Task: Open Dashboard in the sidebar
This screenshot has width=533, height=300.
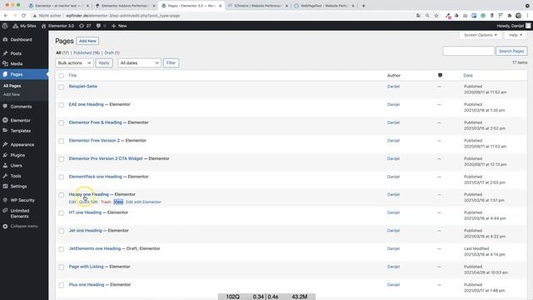Action: (x=21, y=40)
